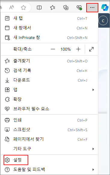Click the 앱 apps grid icon

click(x=8, y=90)
